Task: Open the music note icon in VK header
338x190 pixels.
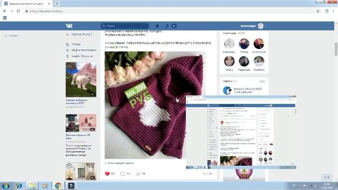Action: tap(167, 26)
